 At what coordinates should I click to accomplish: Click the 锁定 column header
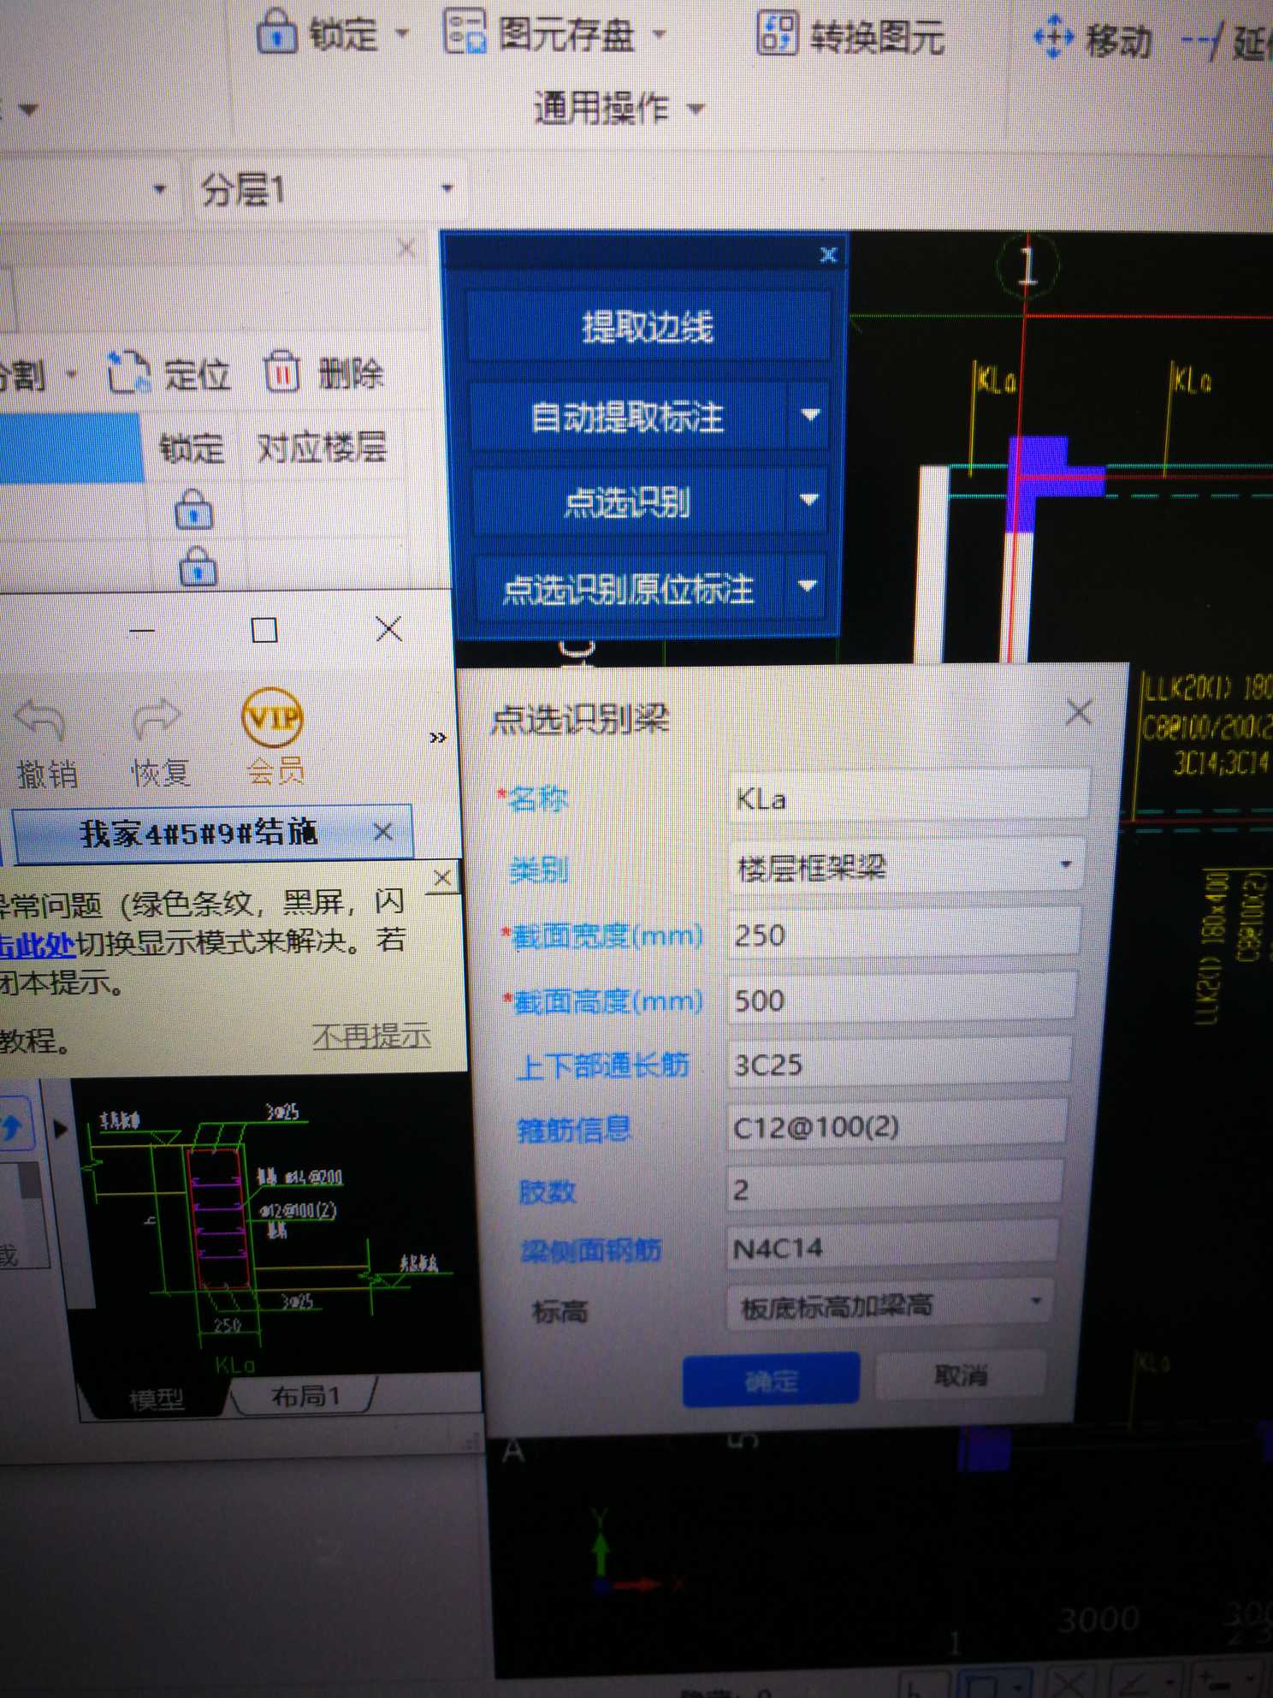point(192,448)
